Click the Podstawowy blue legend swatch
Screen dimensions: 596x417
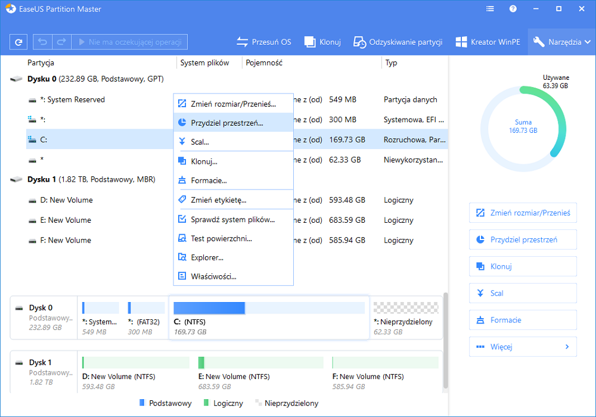142,403
